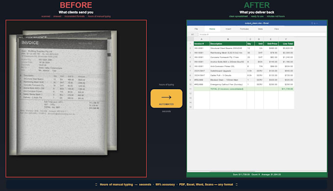Click the Reinforcing Mesh description cell
The height and width of the screenshot is (191, 333).
[228, 53]
